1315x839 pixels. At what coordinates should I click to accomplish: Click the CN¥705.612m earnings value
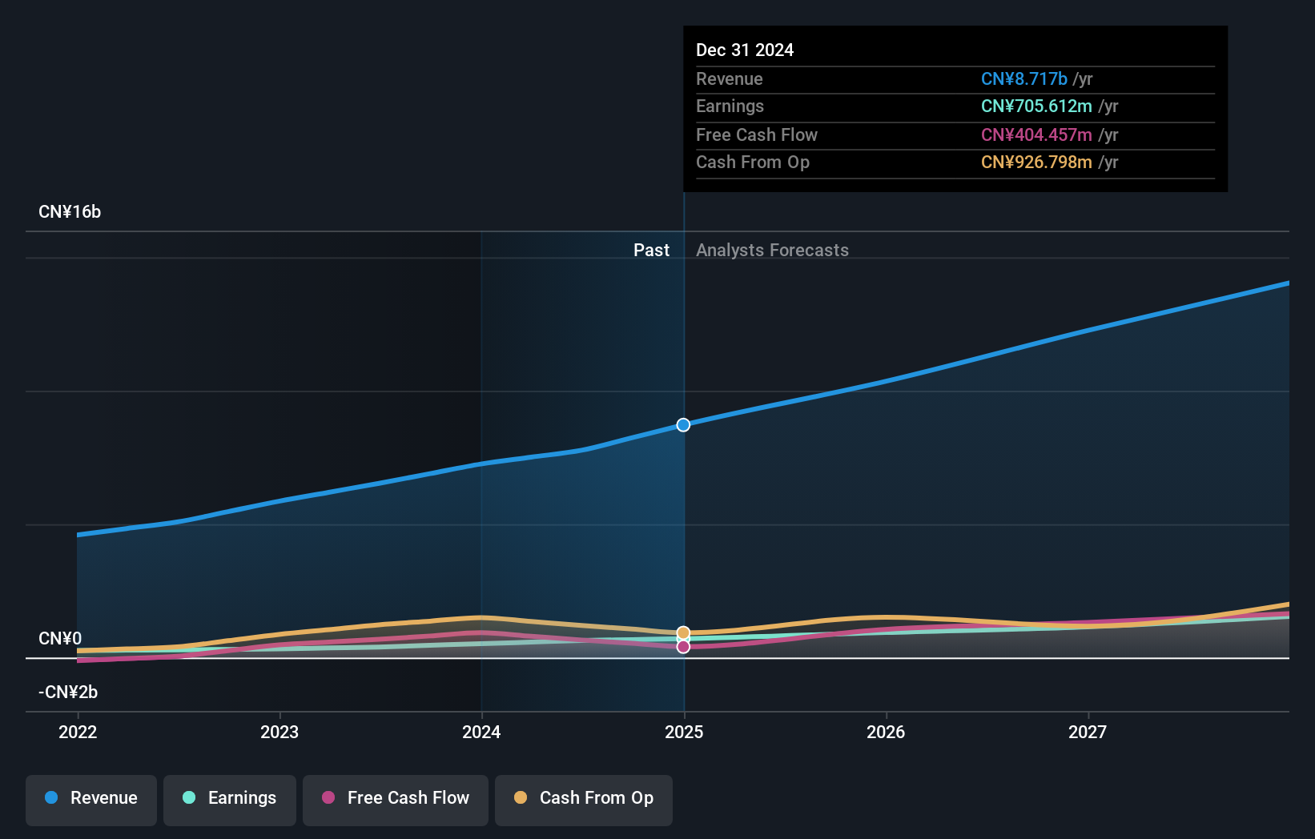coord(1036,106)
